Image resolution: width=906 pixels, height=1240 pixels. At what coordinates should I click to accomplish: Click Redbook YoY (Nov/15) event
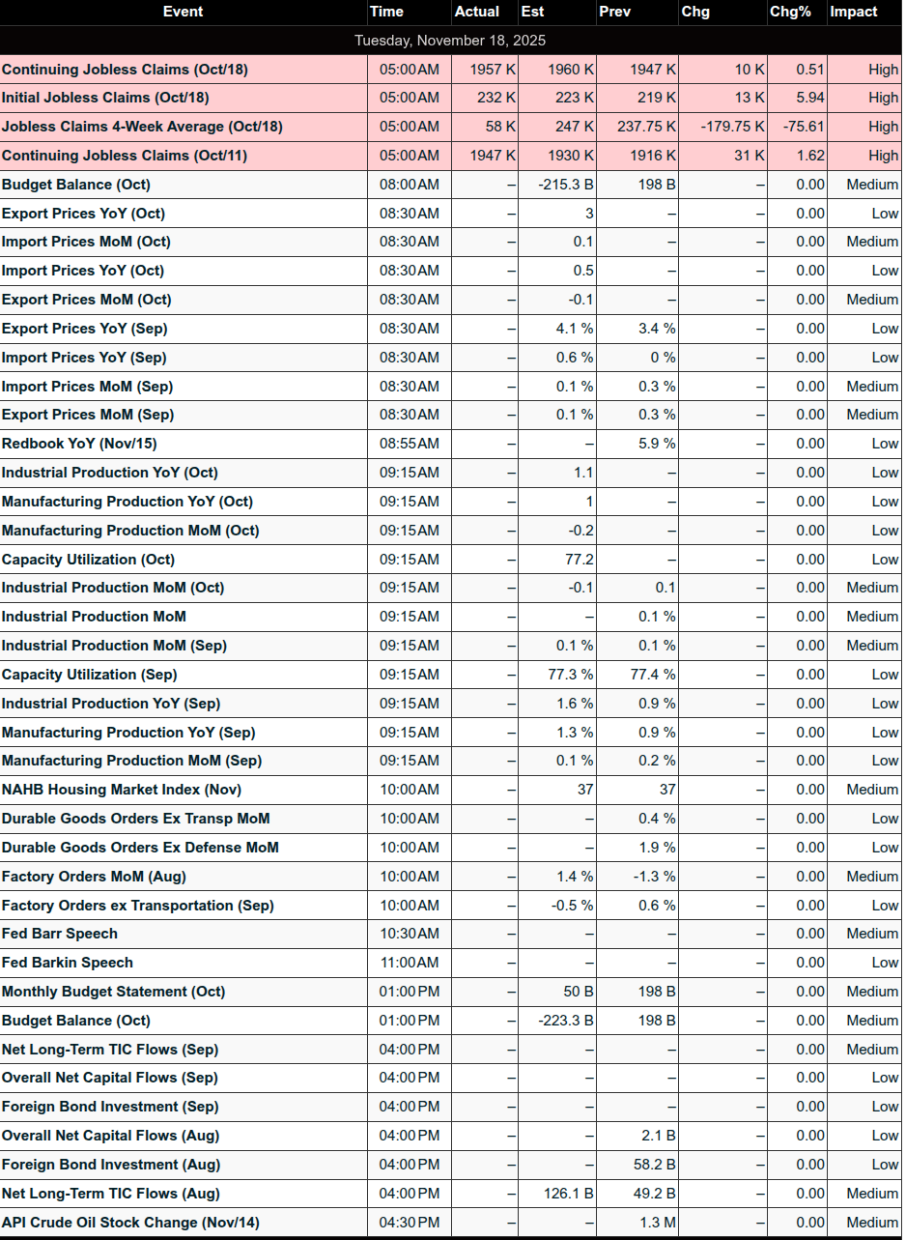click(79, 444)
